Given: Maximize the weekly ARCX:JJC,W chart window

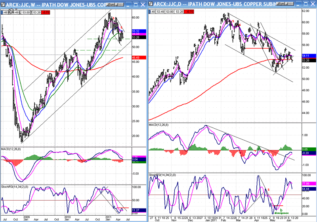Looking at the screenshot, I should 136,4.
